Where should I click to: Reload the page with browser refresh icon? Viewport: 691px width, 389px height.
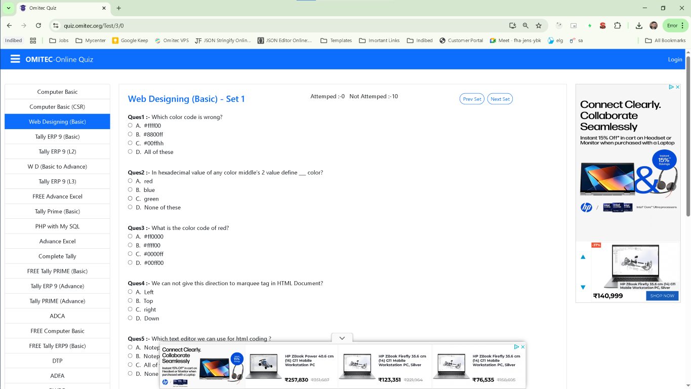click(x=38, y=25)
